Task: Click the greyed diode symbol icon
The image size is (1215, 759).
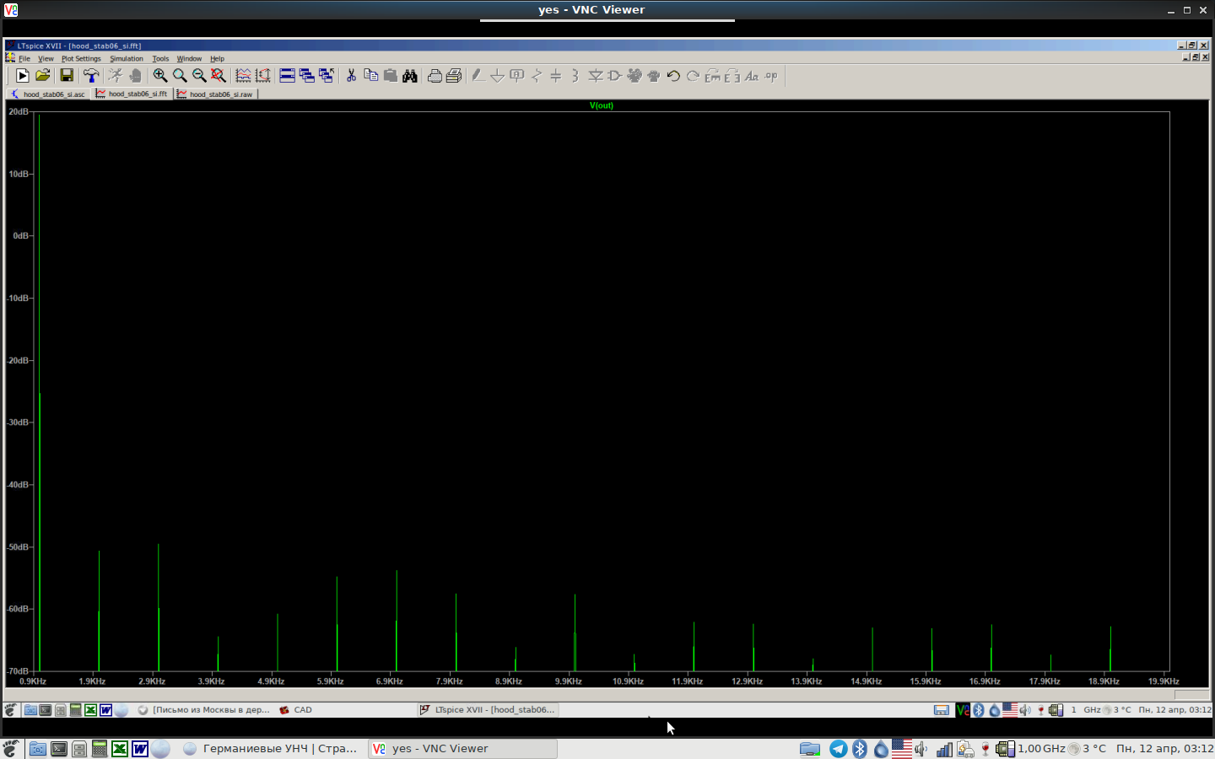Action: (x=595, y=76)
